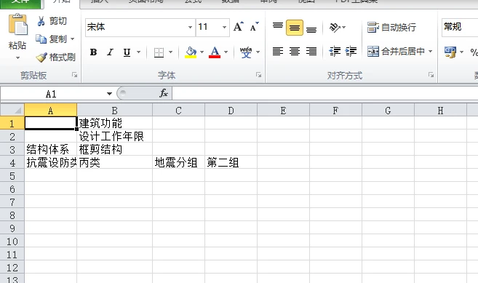Toggle middle vertical alignment button
The height and width of the screenshot is (283, 478).
[x=295, y=28]
